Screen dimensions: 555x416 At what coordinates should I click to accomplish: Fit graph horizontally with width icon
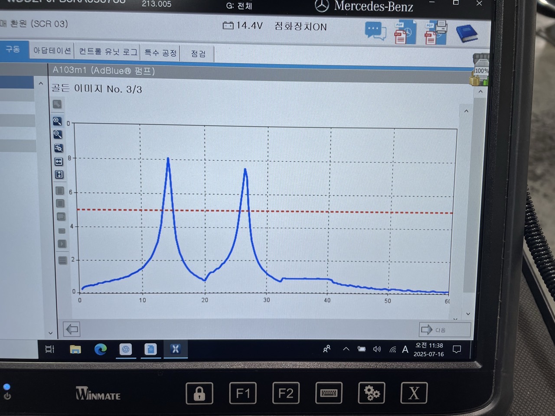(x=59, y=161)
